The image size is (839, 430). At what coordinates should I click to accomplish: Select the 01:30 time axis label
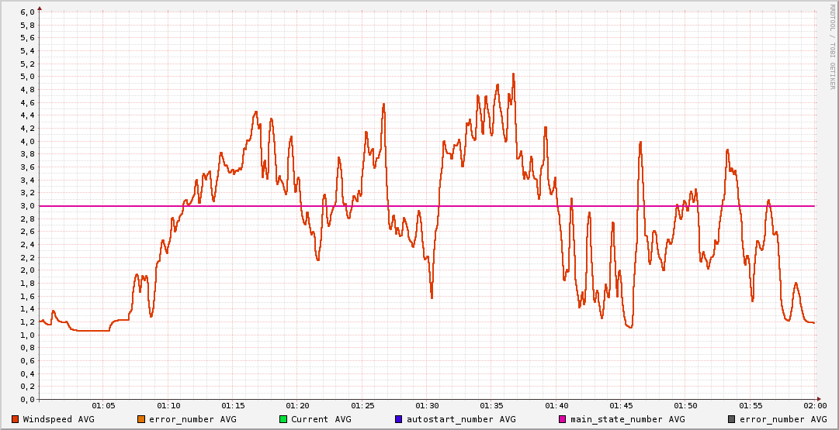point(427,405)
